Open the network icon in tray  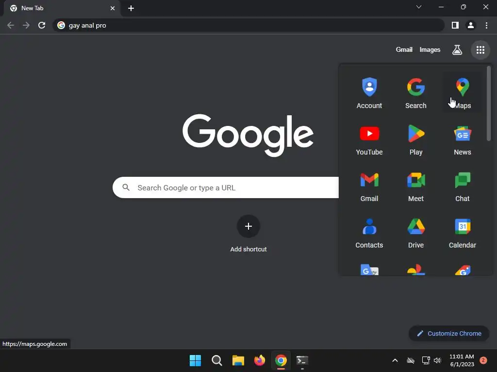[426, 360]
